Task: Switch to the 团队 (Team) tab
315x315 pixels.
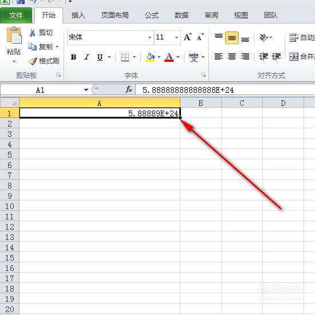Action: coord(271,15)
